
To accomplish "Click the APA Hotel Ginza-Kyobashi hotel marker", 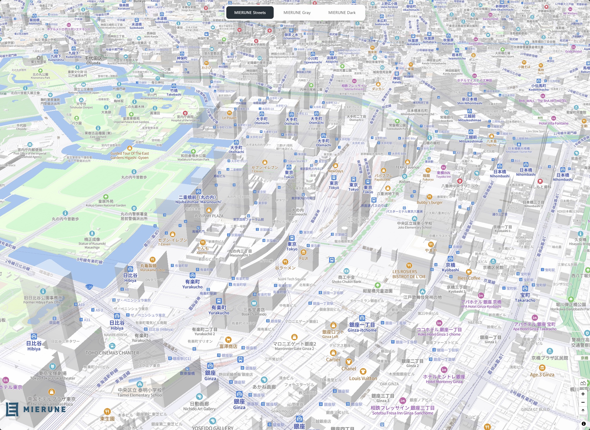I will 481,296.
